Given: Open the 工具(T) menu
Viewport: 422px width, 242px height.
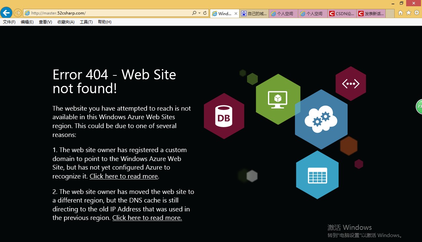Looking at the screenshot, I should [x=86, y=22].
